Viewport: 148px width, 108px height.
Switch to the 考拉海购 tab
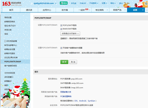99,10
